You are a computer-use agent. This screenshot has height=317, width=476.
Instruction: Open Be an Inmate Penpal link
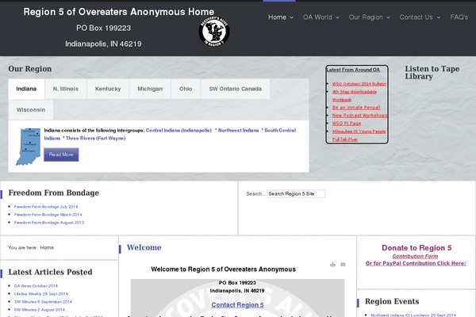(x=356, y=108)
